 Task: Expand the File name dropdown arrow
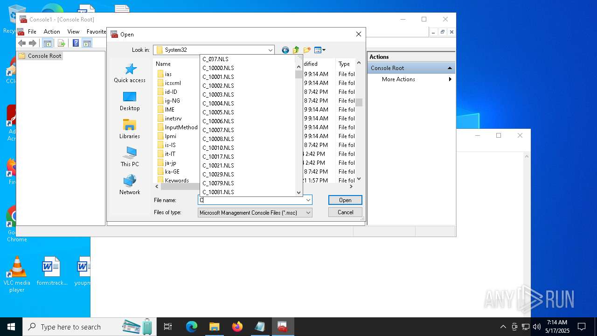click(x=308, y=200)
